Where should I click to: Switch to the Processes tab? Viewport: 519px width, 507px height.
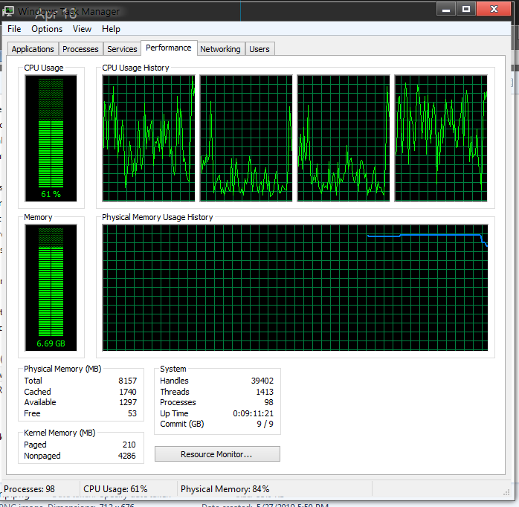(80, 49)
